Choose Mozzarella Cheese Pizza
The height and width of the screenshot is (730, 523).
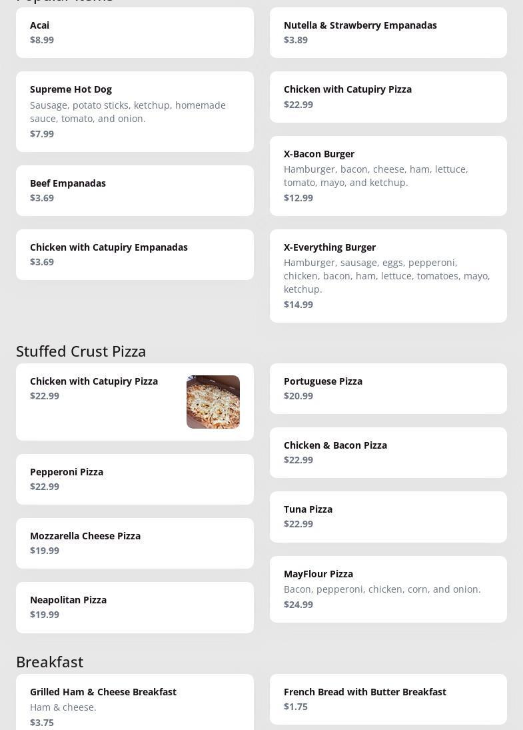click(x=135, y=543)
